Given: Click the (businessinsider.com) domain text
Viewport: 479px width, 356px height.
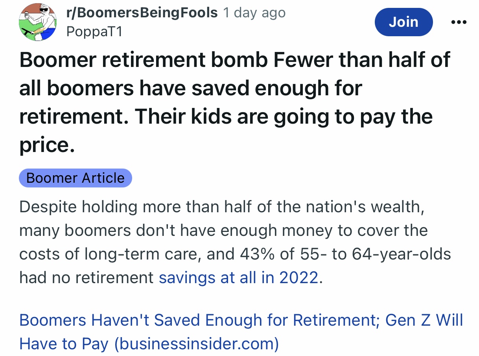Looking at the screenshot, I should [x=196, y=344].
